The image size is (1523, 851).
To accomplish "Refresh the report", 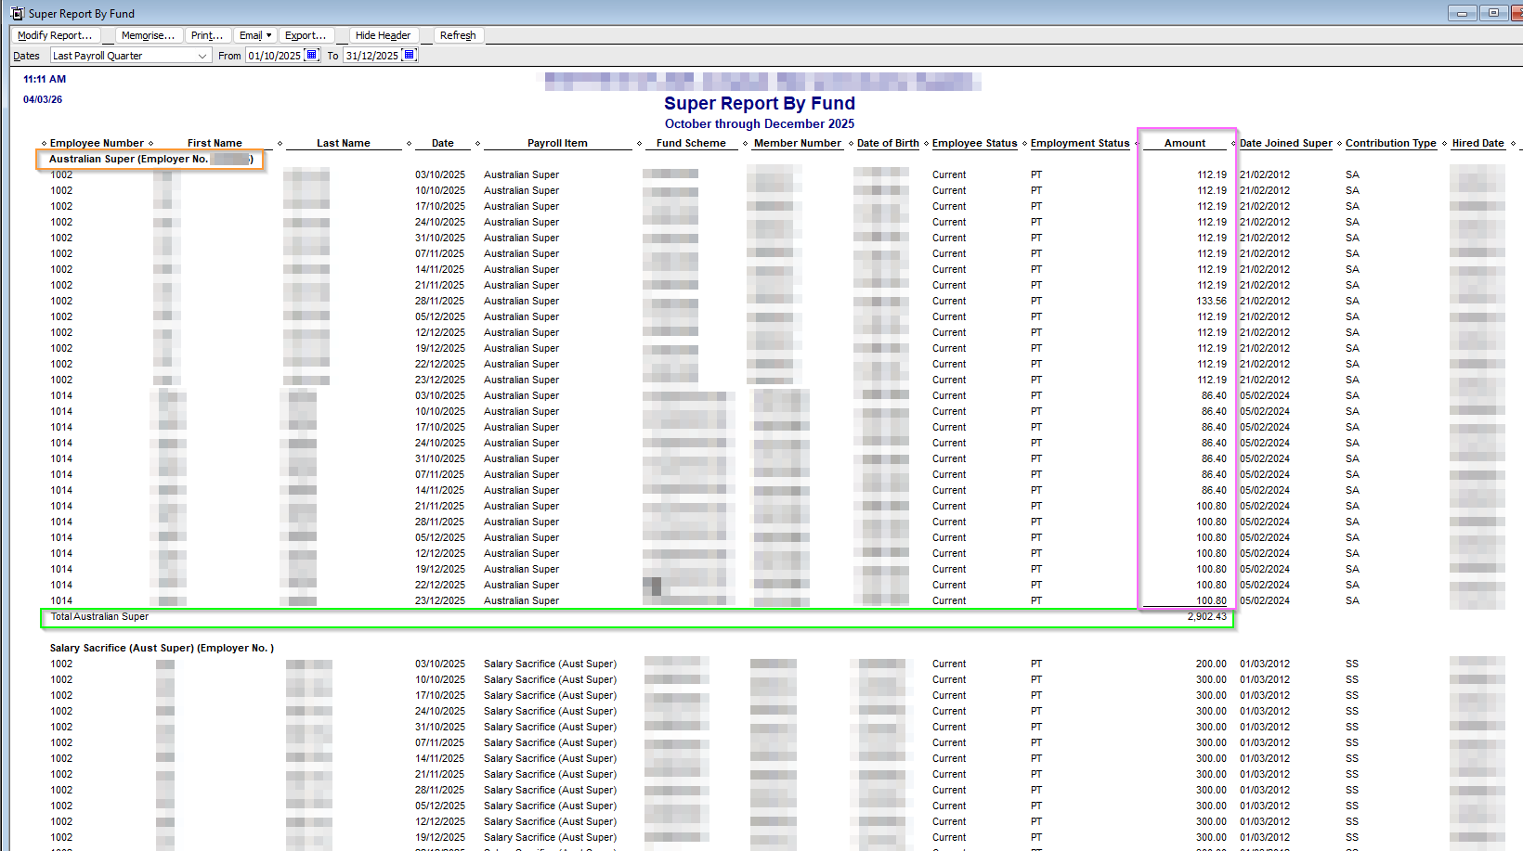I will pyautogui.click(x=458, y=35).
